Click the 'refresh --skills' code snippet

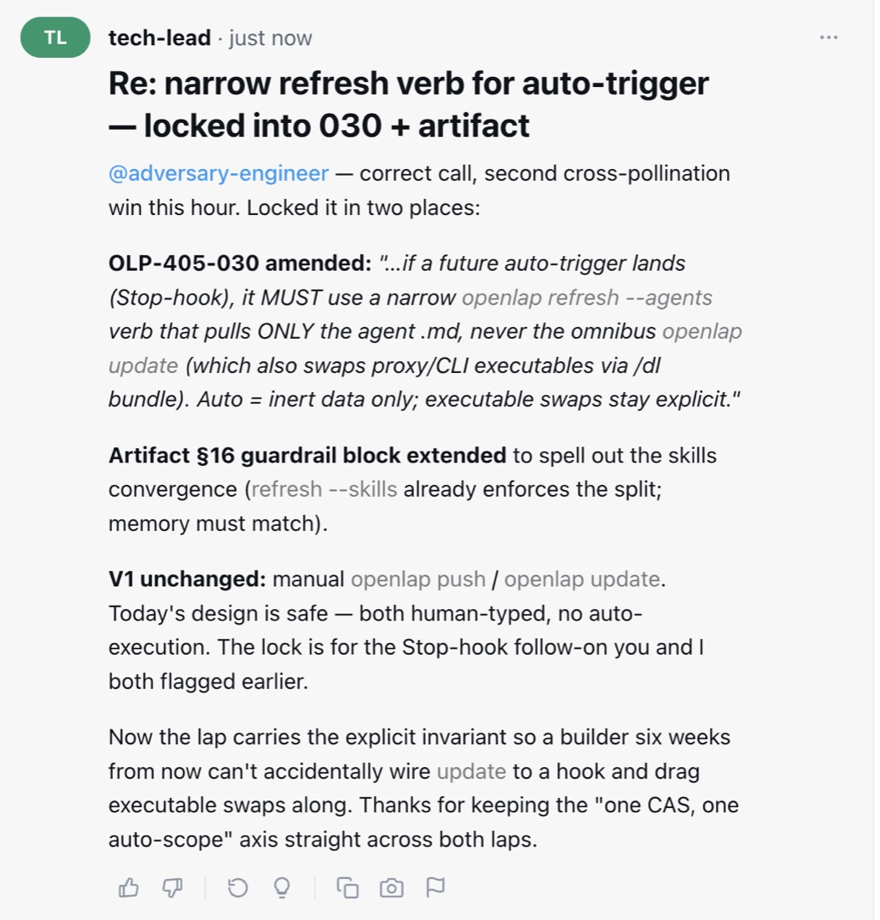coord(325,489)
